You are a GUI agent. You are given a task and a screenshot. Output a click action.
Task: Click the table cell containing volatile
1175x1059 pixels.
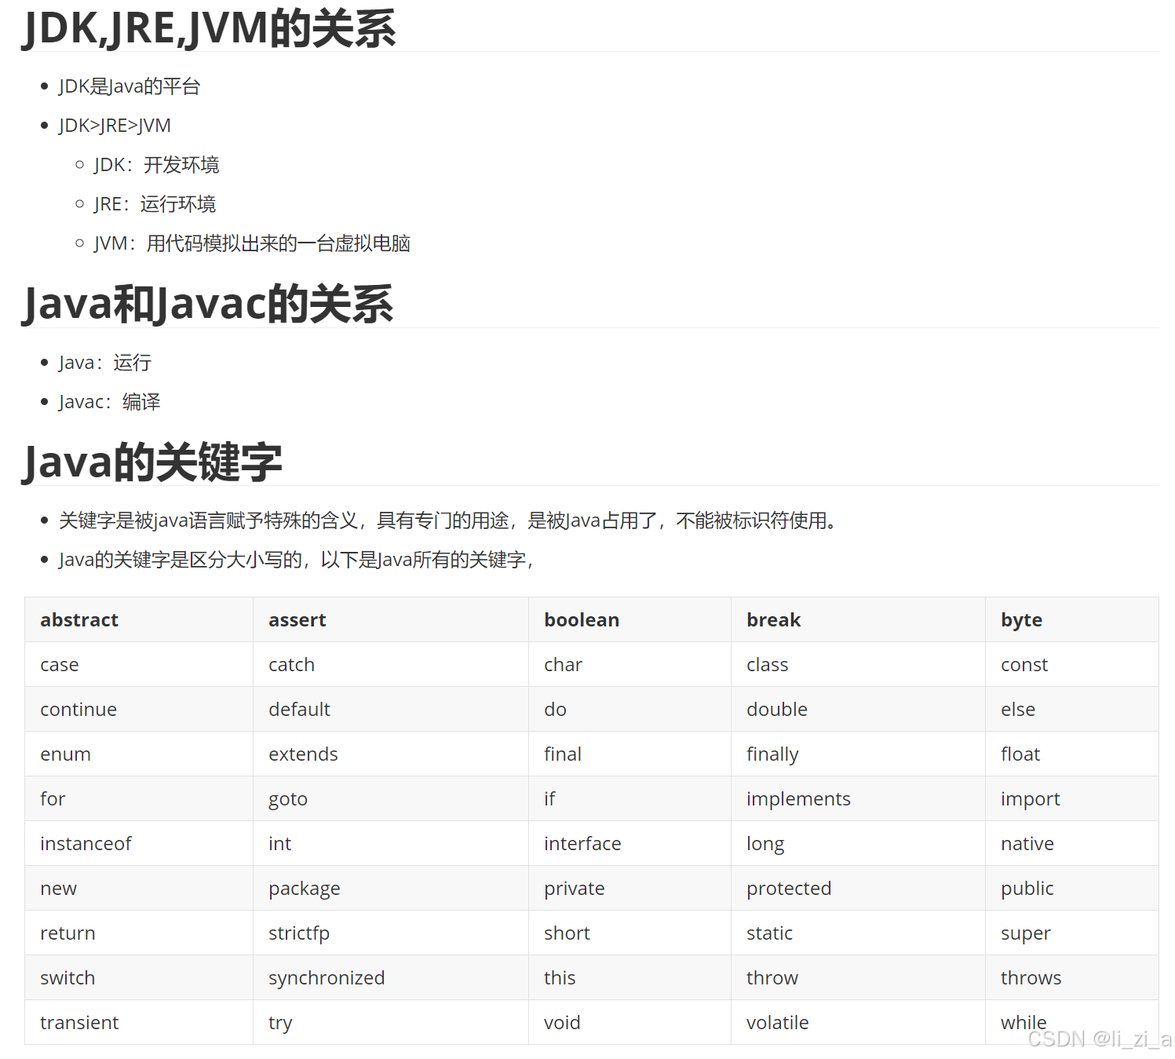coord(777,1022)
